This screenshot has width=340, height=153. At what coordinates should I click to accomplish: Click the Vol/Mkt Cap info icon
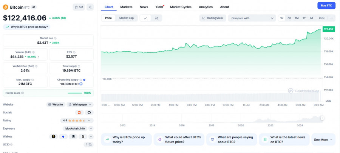click(36, 66)
